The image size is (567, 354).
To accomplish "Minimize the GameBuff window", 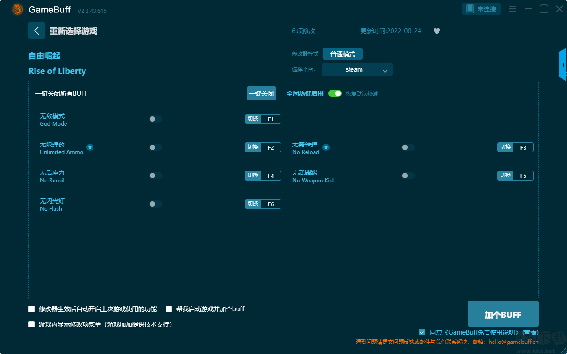I will 528,9.
